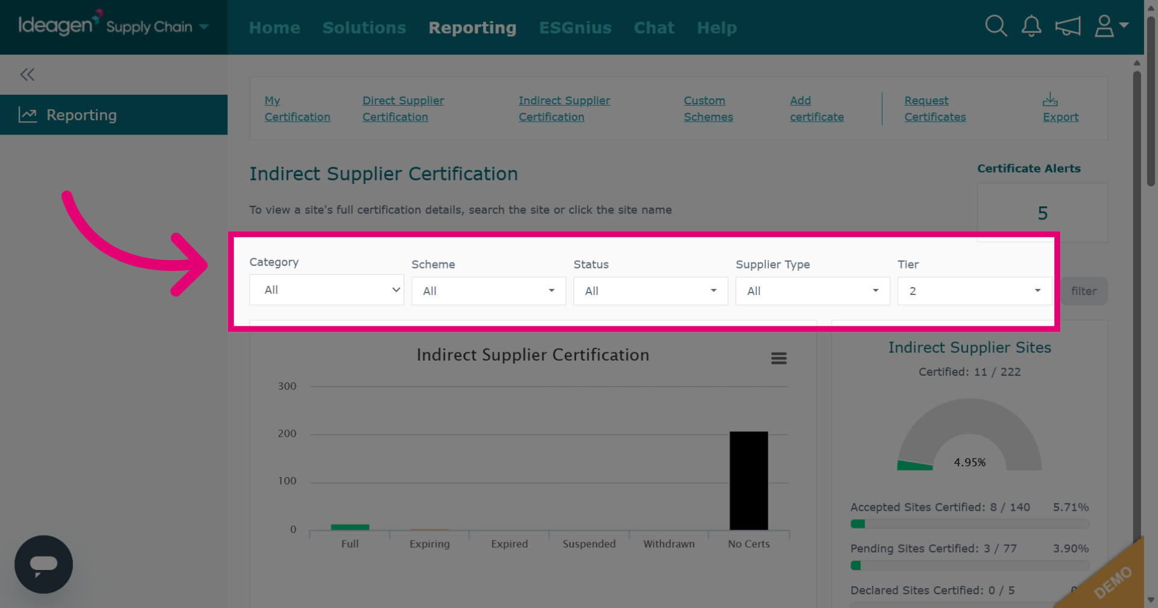The height and width of the screenshot is (608, 1158).
Task: Open the Status dropdown
Action: click(651, 291)
